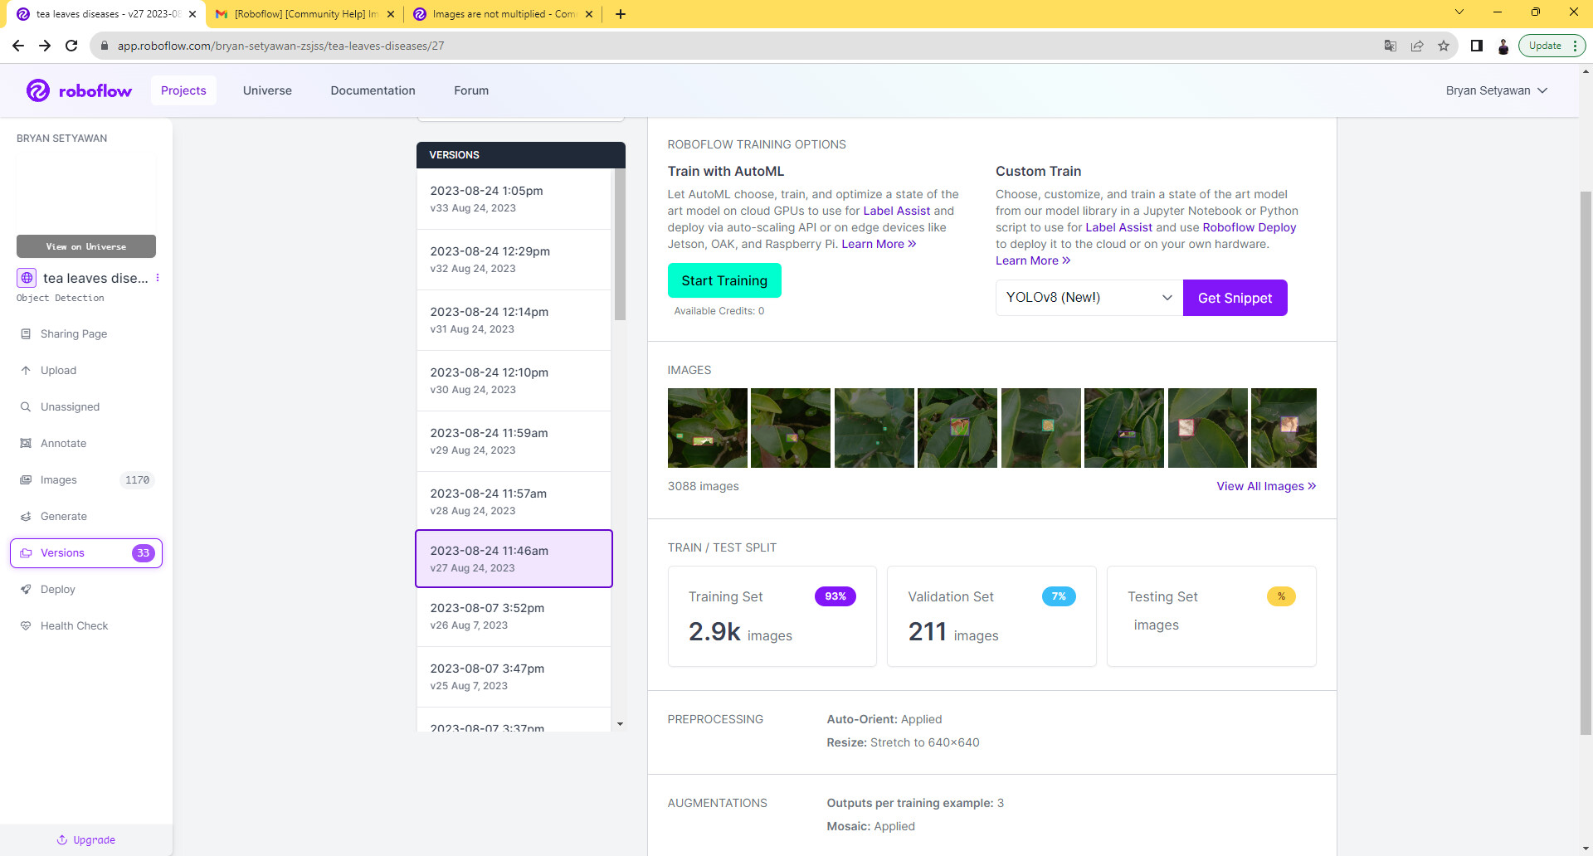Close the 'Images are not multiplied' tab
The width and height of the screenshot is (1593, 856).
coord(589,14)
